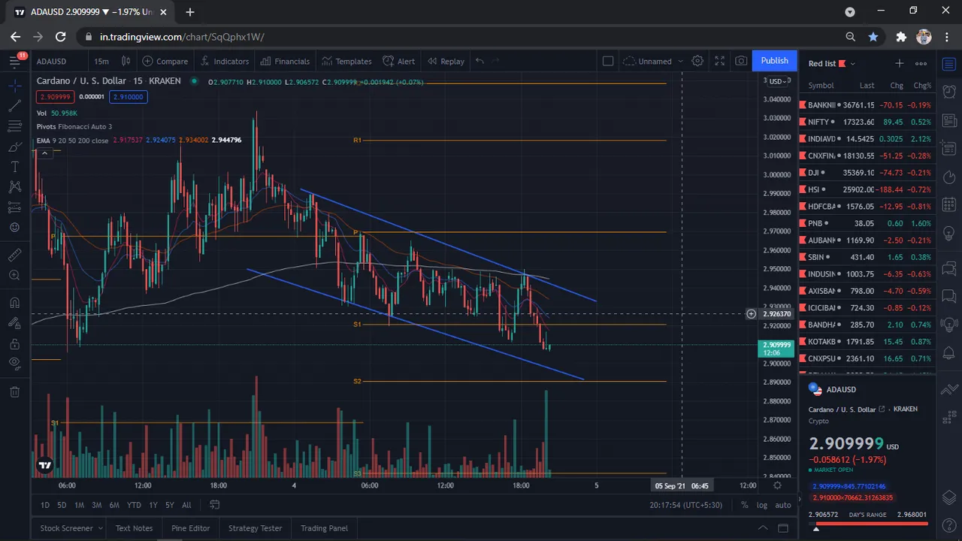
Task: Set the 1D date range
Action: tap(45, 505)
